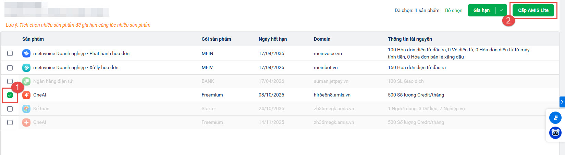Click the Bỏ chọn link

pos(454,10)
